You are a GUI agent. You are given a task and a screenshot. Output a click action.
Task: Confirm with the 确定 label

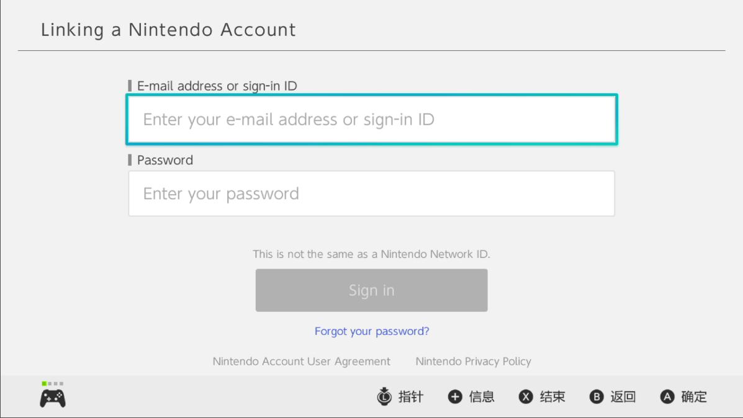click(694, 397)
